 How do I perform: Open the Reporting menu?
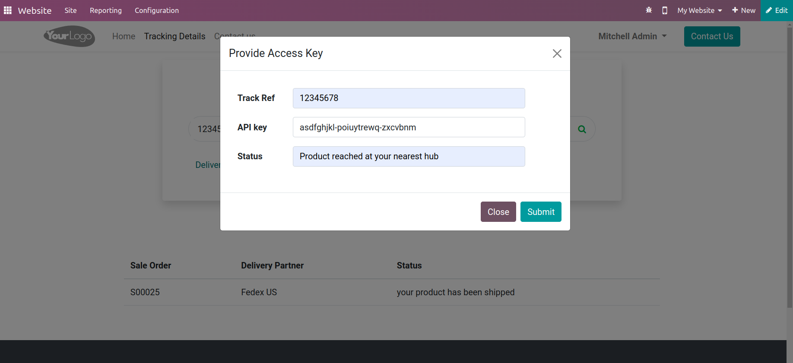coord(106,10)
